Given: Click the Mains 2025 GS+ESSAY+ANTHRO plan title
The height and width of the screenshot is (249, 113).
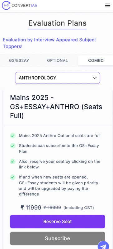Looking at the screenshot, I should [56, 107].
